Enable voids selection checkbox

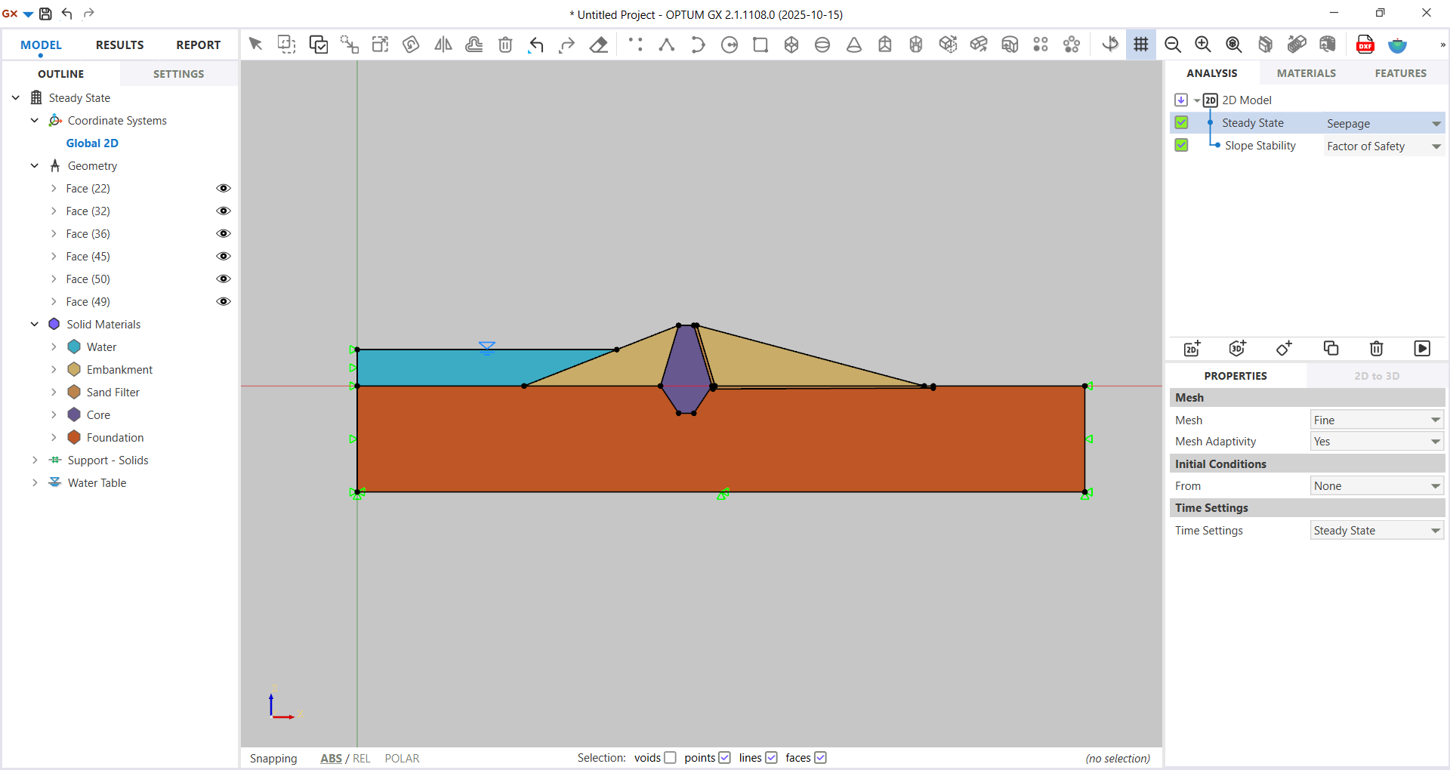point(670,757)
